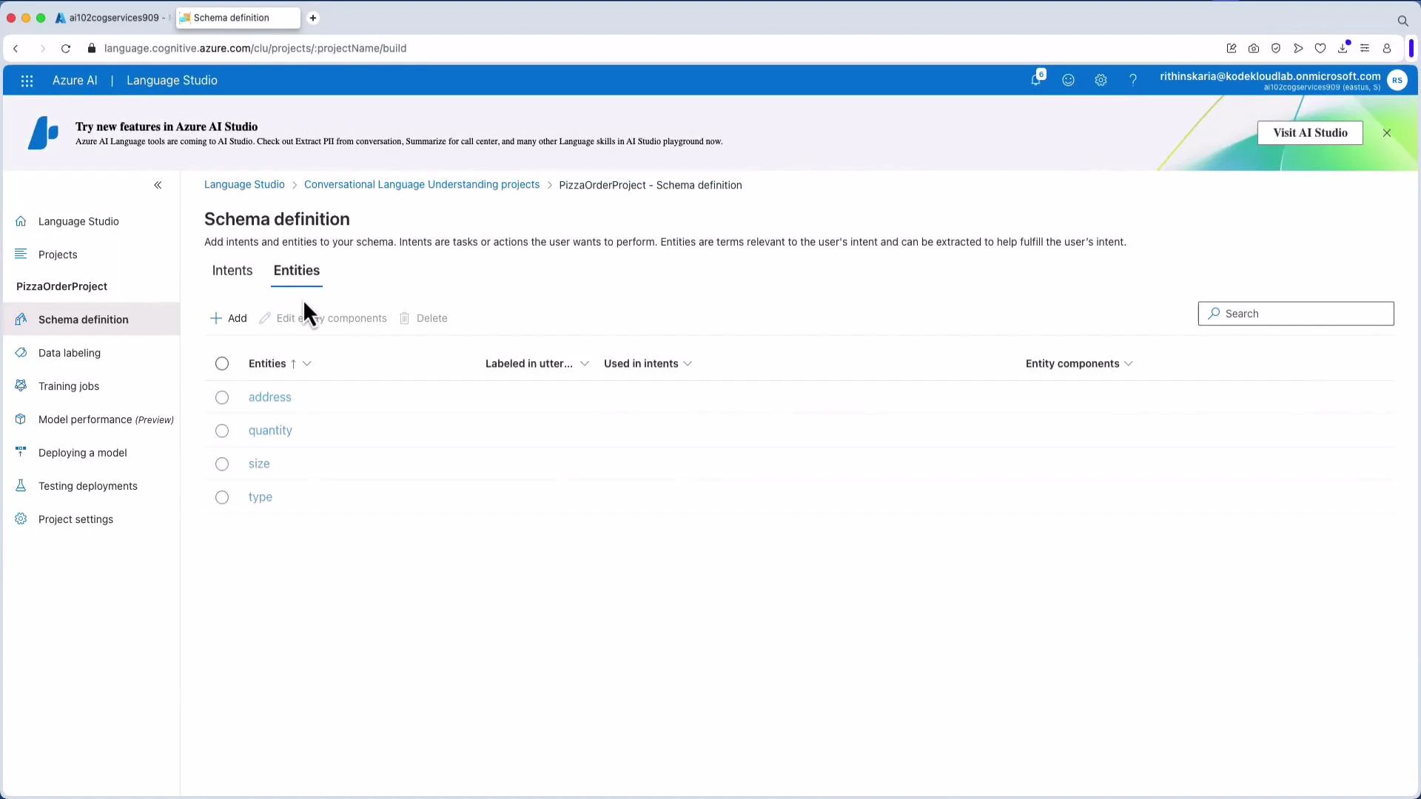Open the app launcher grid icon
The width and height of the screenshot is (1421, 799).
pyautogui.click(x=27, y=81)
